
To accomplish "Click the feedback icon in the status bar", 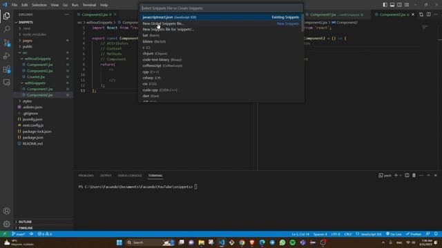I will (x=428, y=234).
